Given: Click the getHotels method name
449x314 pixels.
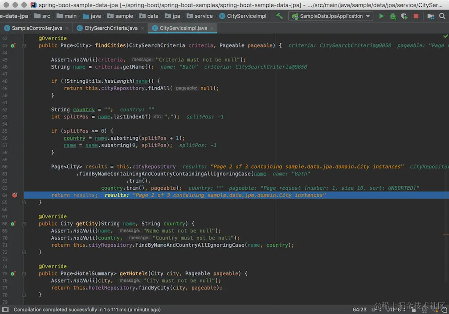Looking at the screenshot, I should point(134,273).
